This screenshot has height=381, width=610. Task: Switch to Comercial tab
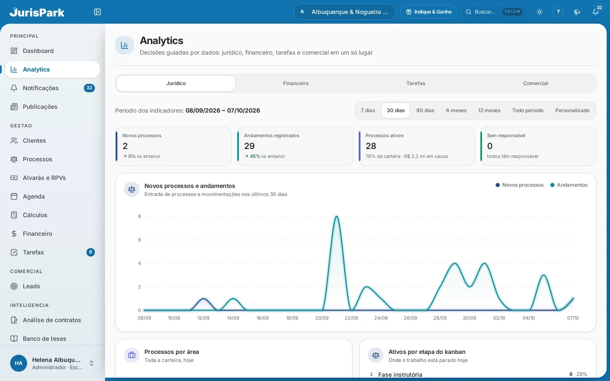pyautogui.click(x=535, y=83)
